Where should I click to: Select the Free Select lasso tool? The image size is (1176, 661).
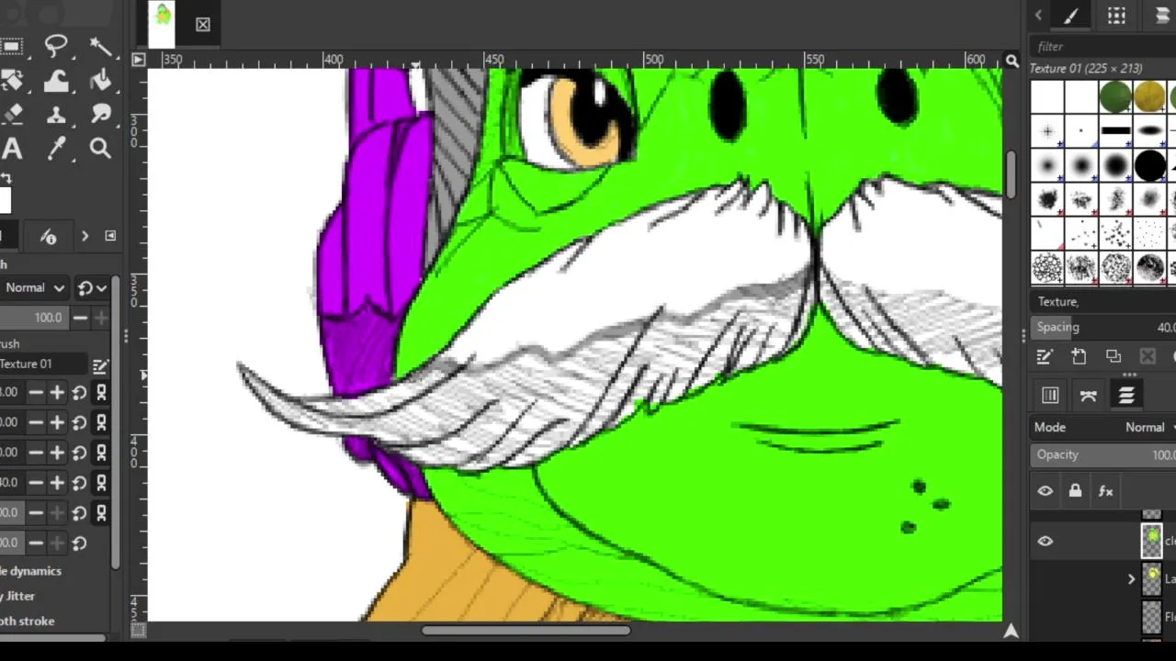56,46
